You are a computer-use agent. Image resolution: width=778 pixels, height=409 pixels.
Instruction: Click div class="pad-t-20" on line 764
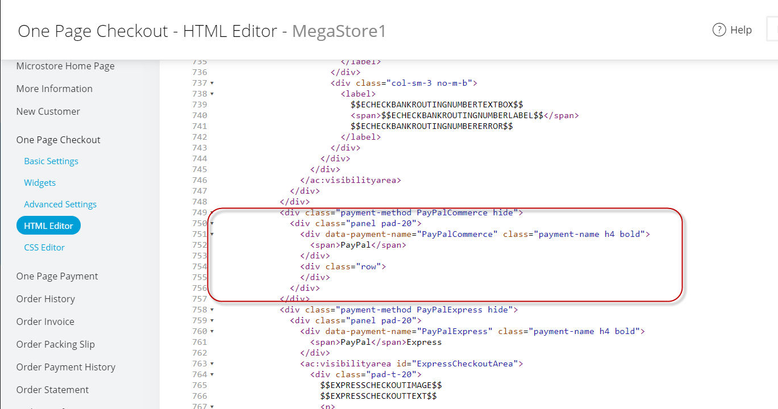[366, 374]
